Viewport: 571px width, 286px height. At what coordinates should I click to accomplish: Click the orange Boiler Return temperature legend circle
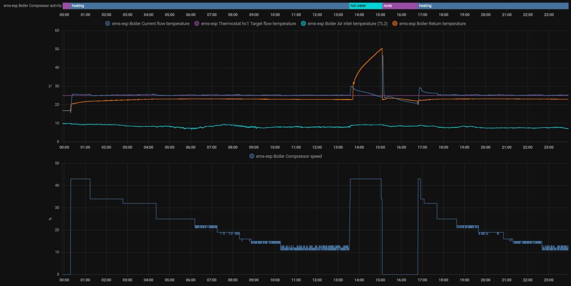click(395, 24)
